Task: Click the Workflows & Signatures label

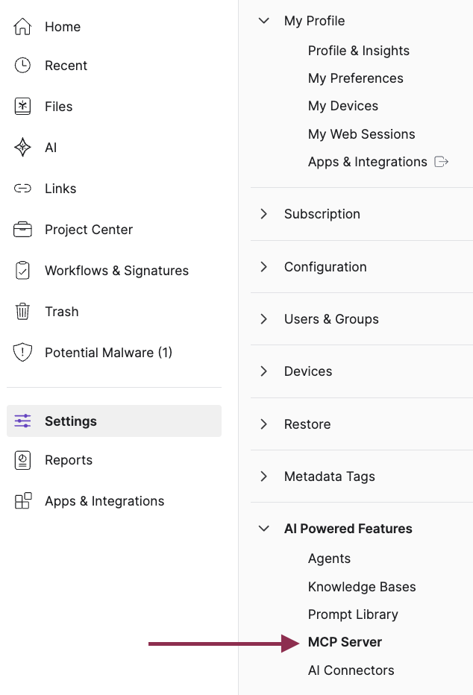Action: 116,271
